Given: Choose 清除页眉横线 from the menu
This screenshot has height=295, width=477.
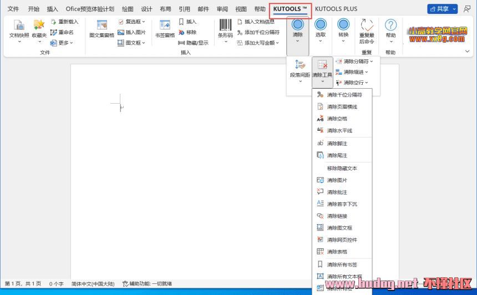Looking at the screenshot, I should point(342,107).
